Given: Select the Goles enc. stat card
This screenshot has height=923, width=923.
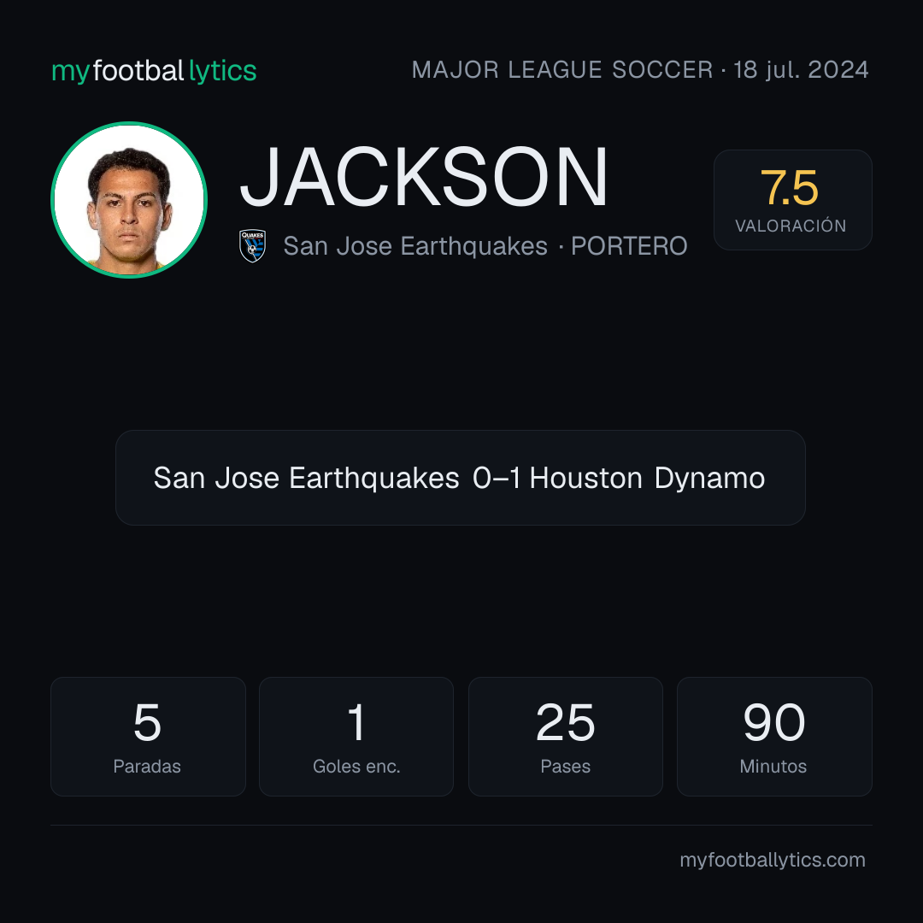Looking at the screenshot, I should coord(356,737).
